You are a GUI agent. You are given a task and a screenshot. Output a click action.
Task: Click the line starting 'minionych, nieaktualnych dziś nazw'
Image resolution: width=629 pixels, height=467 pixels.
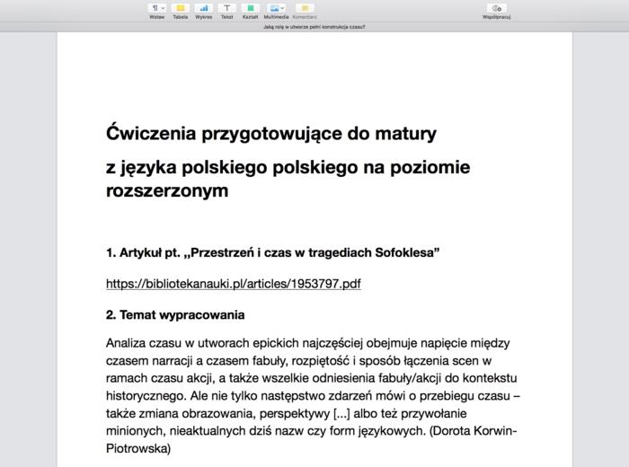(312, 431)
